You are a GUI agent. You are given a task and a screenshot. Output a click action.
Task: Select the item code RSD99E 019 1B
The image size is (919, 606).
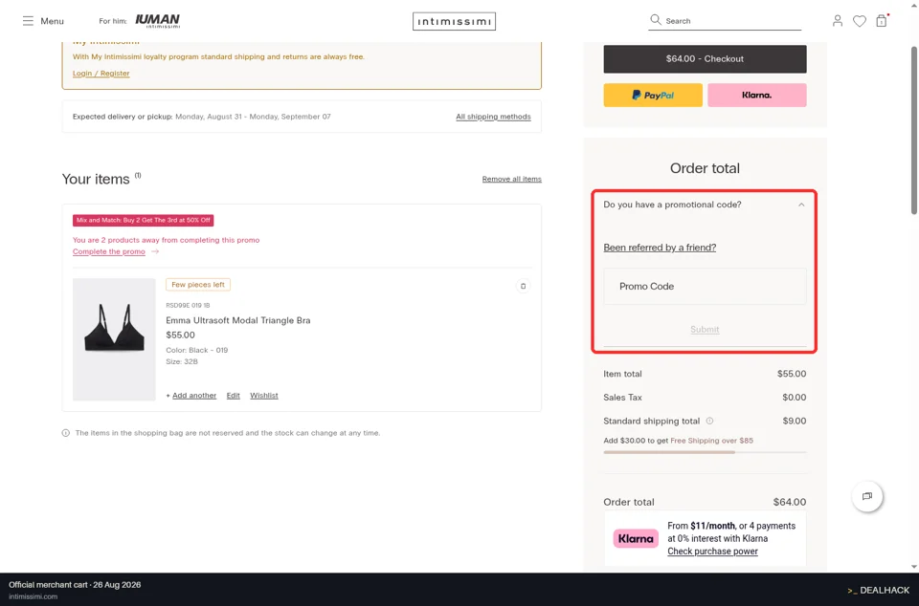click(x=188, y=305)
